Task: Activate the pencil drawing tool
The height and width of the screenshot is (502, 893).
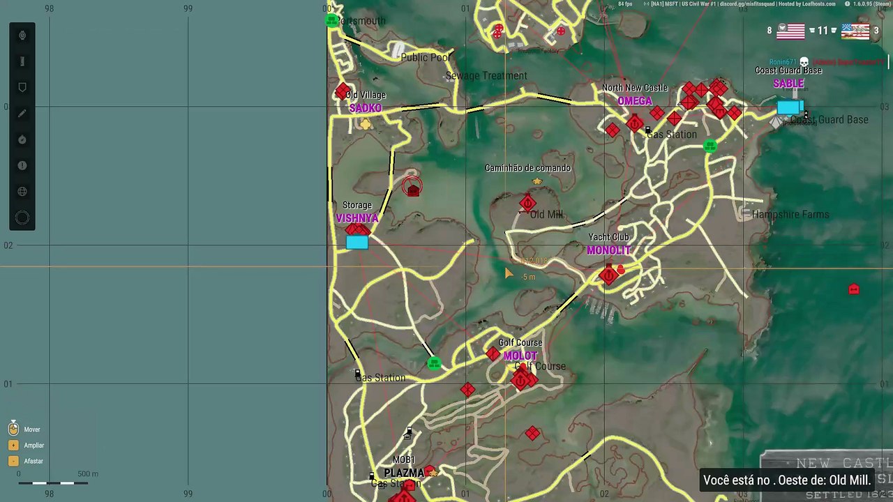Action: (22, 113)
